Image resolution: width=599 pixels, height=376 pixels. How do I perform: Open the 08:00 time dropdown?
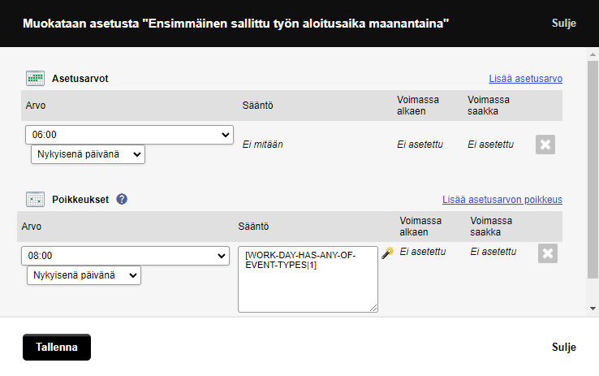point(125,256)
